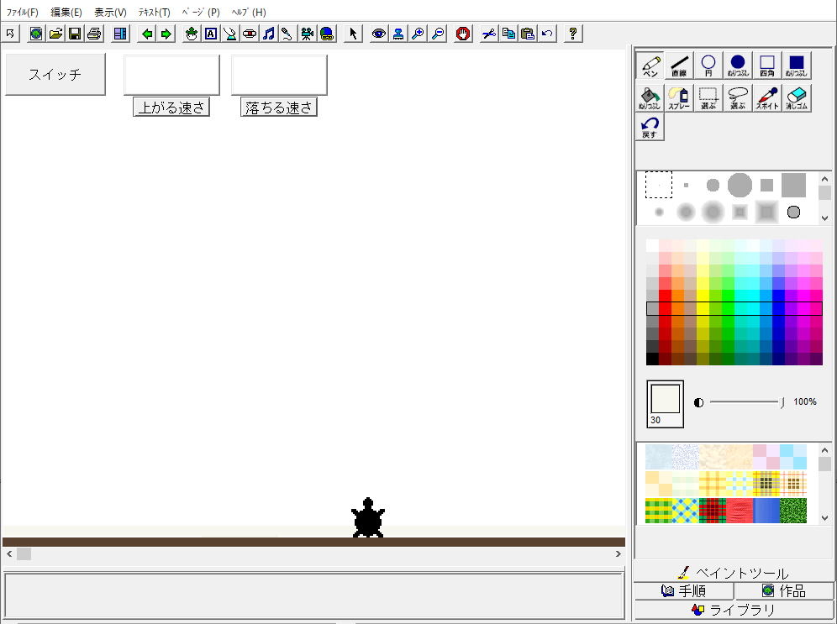Expand the ライブラリ library panel
837x624 pixels.
point(734,610)
